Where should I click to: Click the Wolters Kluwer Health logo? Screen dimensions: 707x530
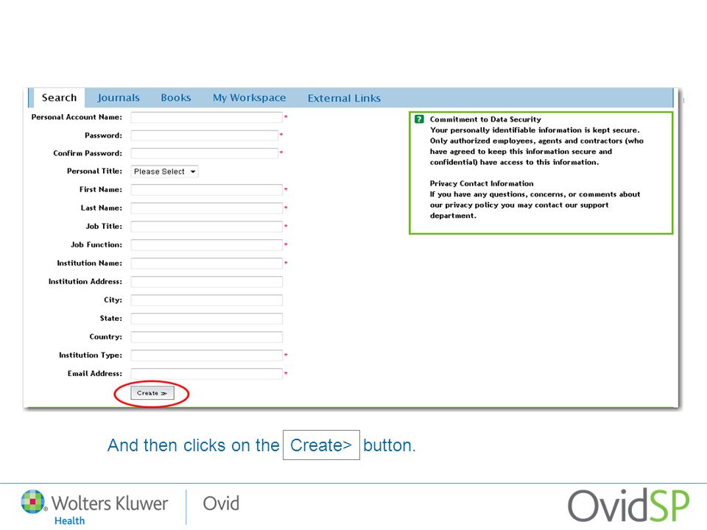point(95,507)
